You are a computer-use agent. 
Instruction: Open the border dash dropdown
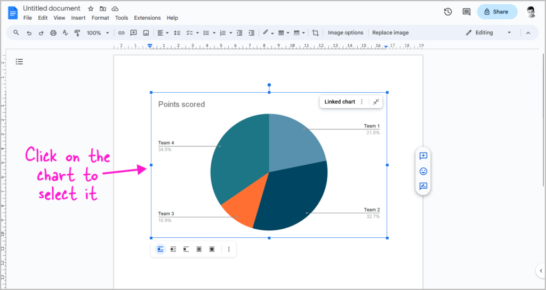click(299, 33)
